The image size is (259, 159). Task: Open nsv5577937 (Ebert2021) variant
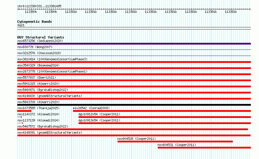37,77
